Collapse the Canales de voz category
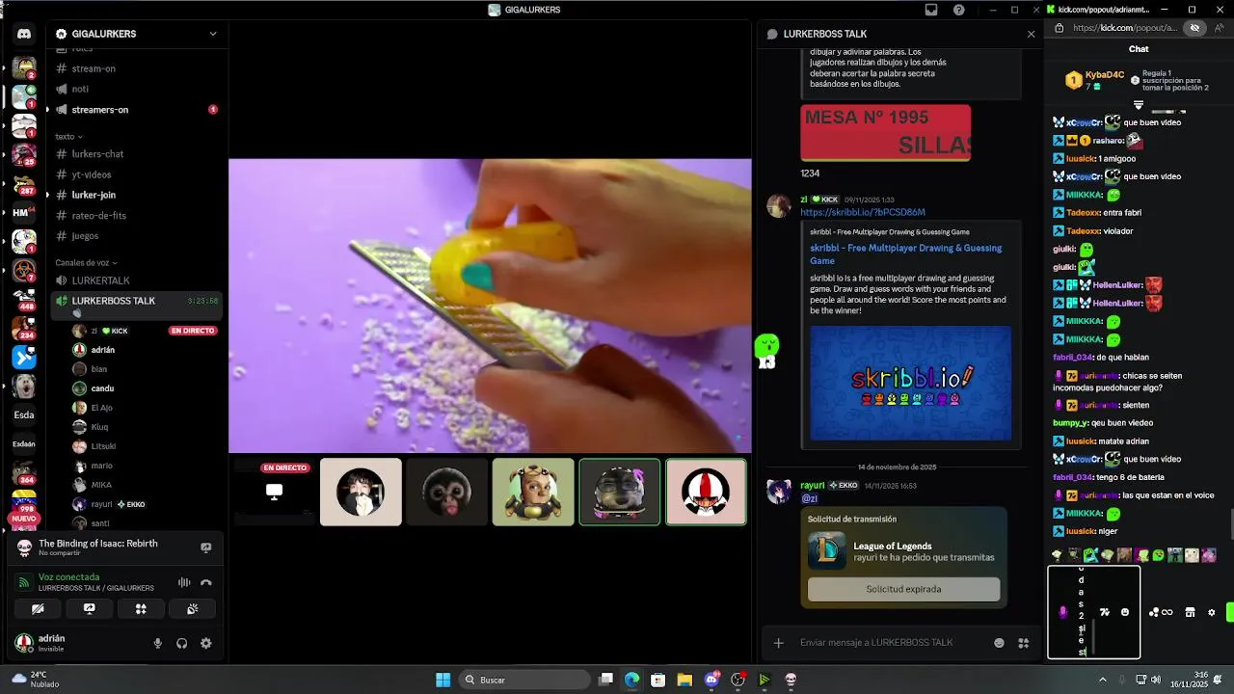Viewport: 1234px width, 694px height. pos(86,263)
